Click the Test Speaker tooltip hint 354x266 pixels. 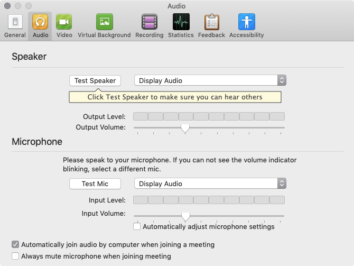point(175,97)
